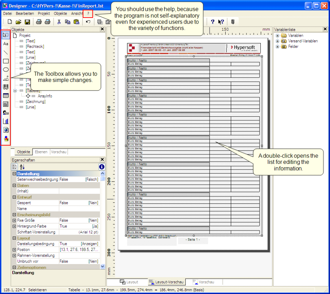Select the rectangle shape tool

[6, 61]
